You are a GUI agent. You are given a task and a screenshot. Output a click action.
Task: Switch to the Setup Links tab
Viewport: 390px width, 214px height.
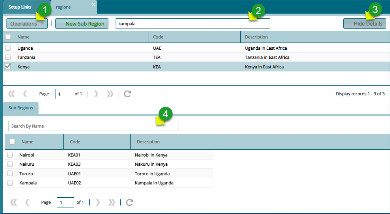pyautogui.click(x=20, y=7)
